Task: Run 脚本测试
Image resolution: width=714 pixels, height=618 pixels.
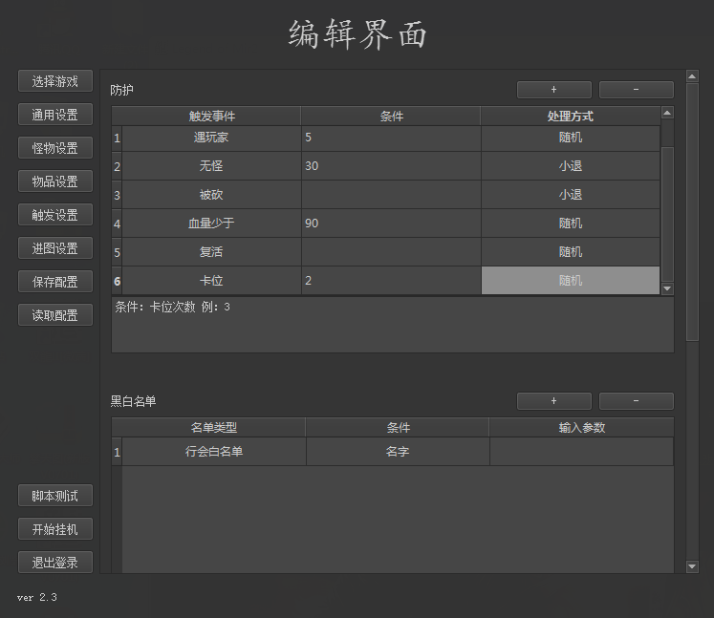Action: coord(55,496)
